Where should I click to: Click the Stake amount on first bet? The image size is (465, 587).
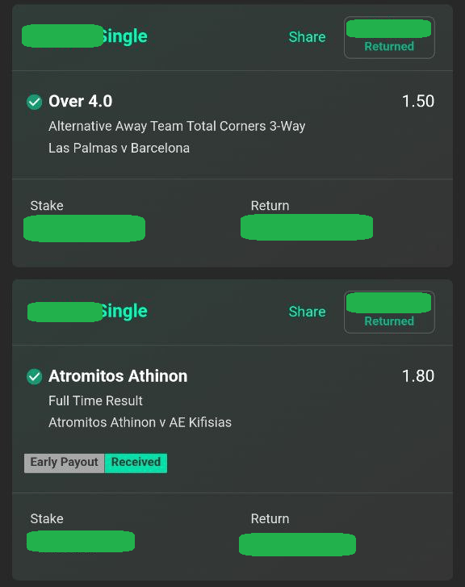point(84,229)
